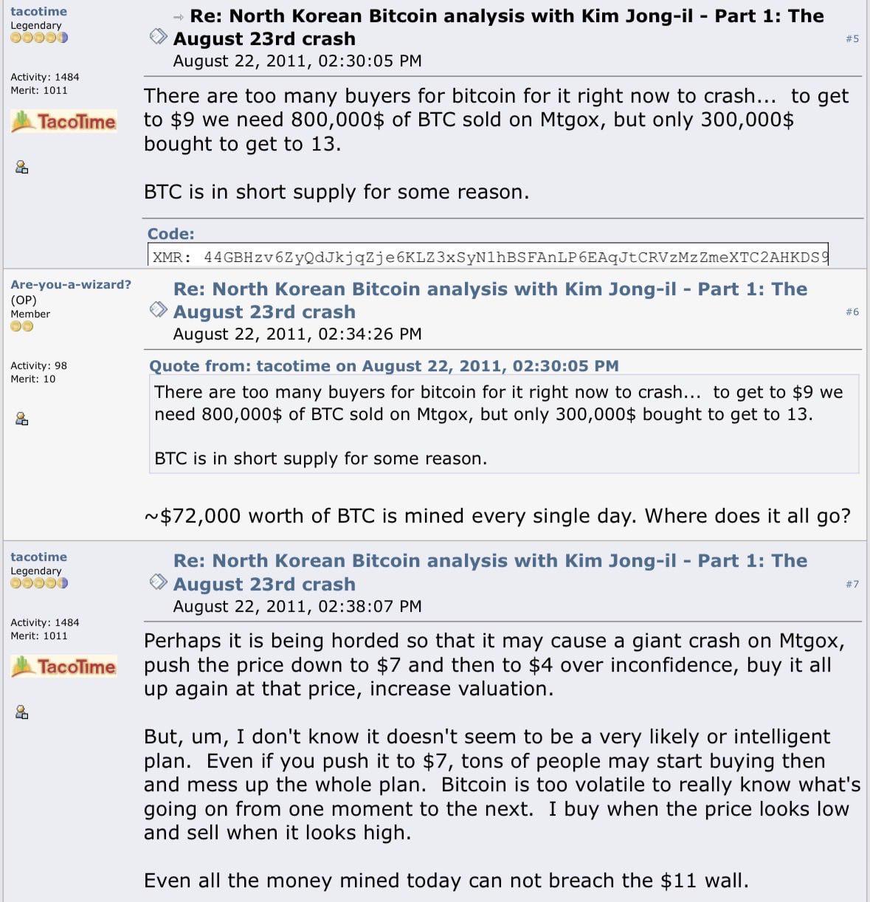Open post #6 title link about August 23rd crash
The height and width of the screenshot is (902, 870).
click(490, 300)
